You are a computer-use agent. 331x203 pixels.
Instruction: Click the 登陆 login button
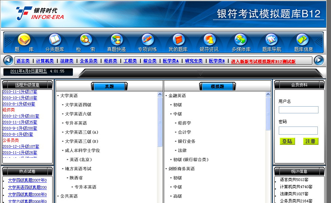(x=287, y=141)
